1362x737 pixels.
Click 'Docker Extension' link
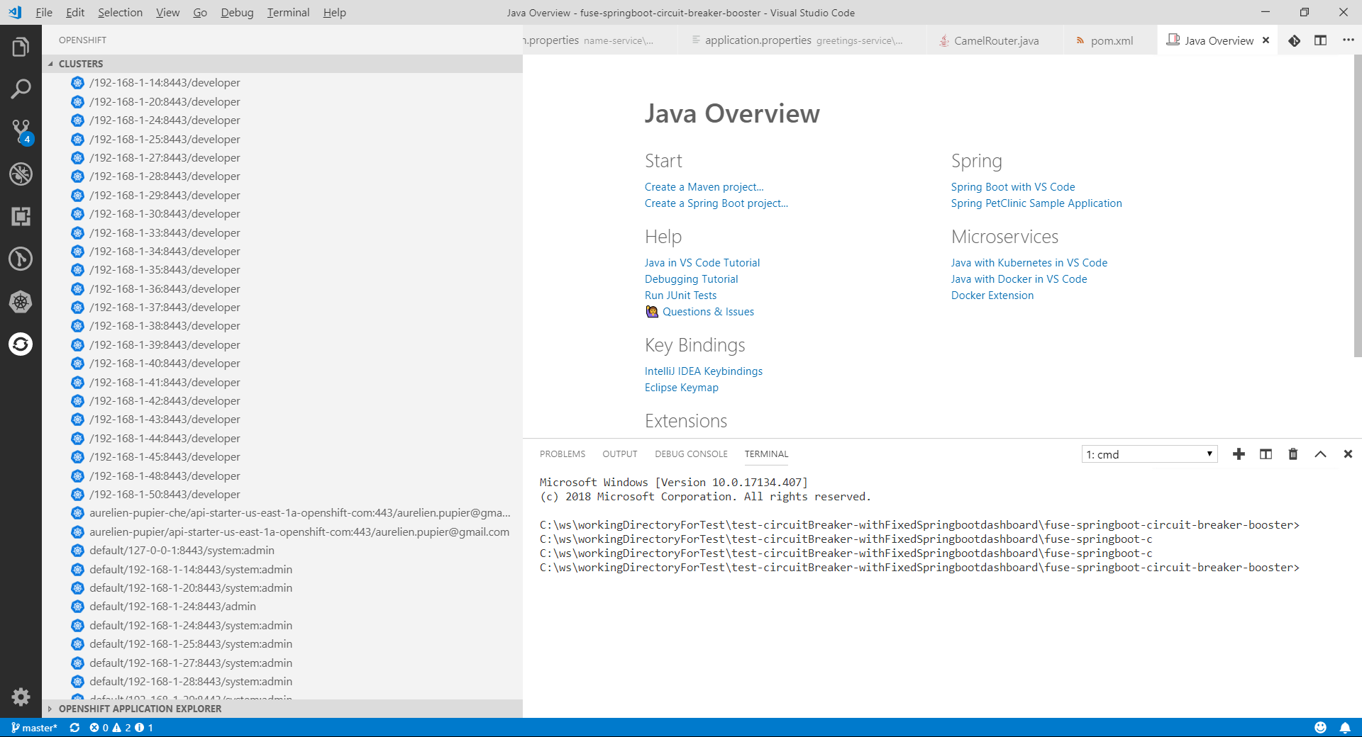tap(992, 296)
